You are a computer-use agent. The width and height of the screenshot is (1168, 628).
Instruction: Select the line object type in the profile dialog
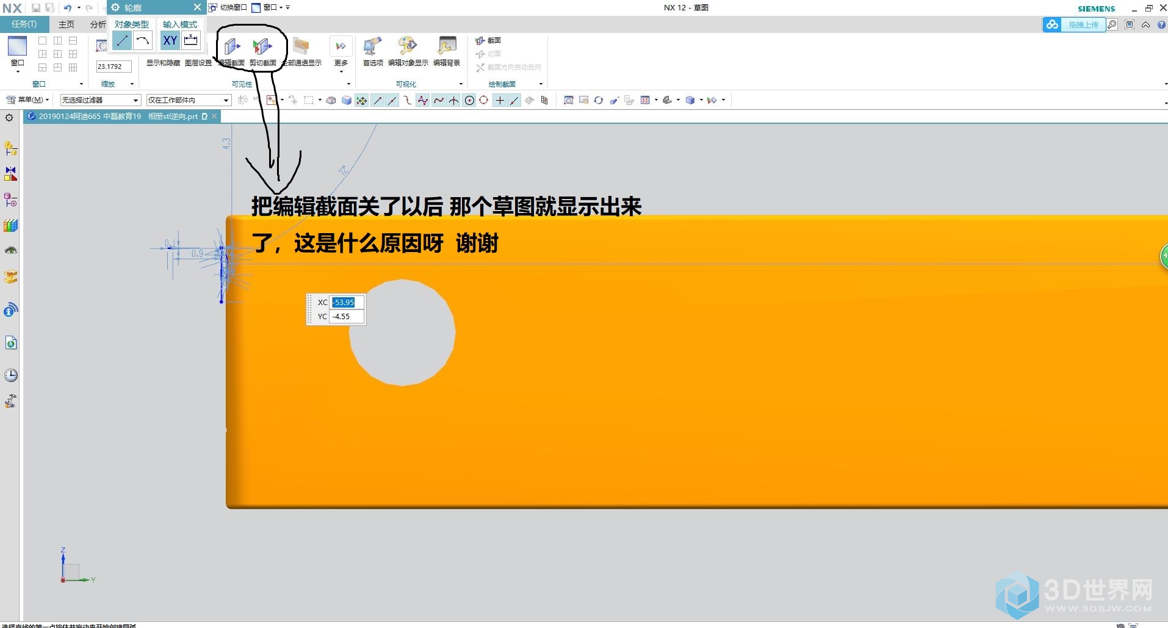pyautogui.click(x=122, y=41)
